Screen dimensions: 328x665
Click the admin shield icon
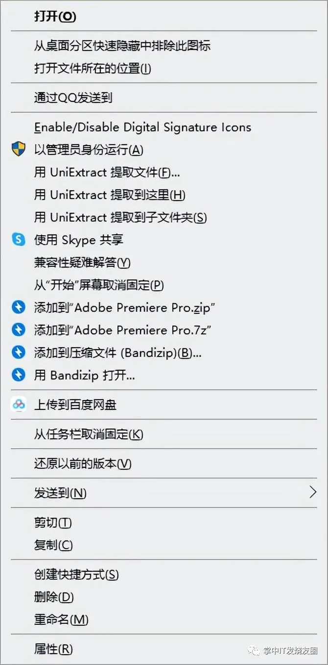pos(18,149)
